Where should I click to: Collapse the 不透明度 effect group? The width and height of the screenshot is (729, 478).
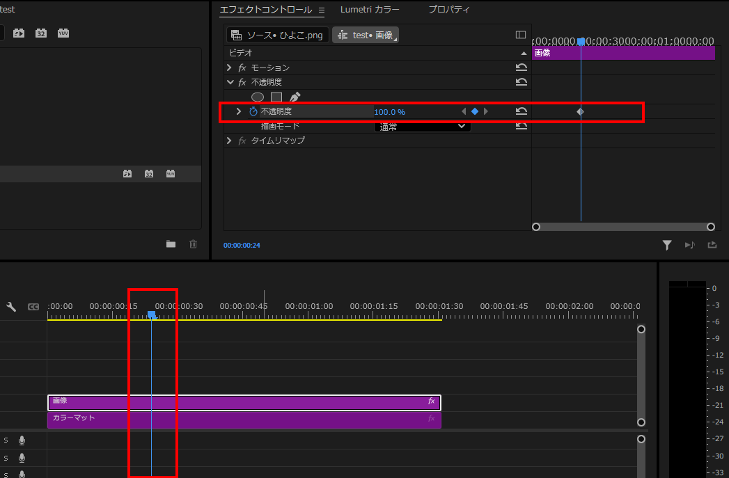click(229, 82)
